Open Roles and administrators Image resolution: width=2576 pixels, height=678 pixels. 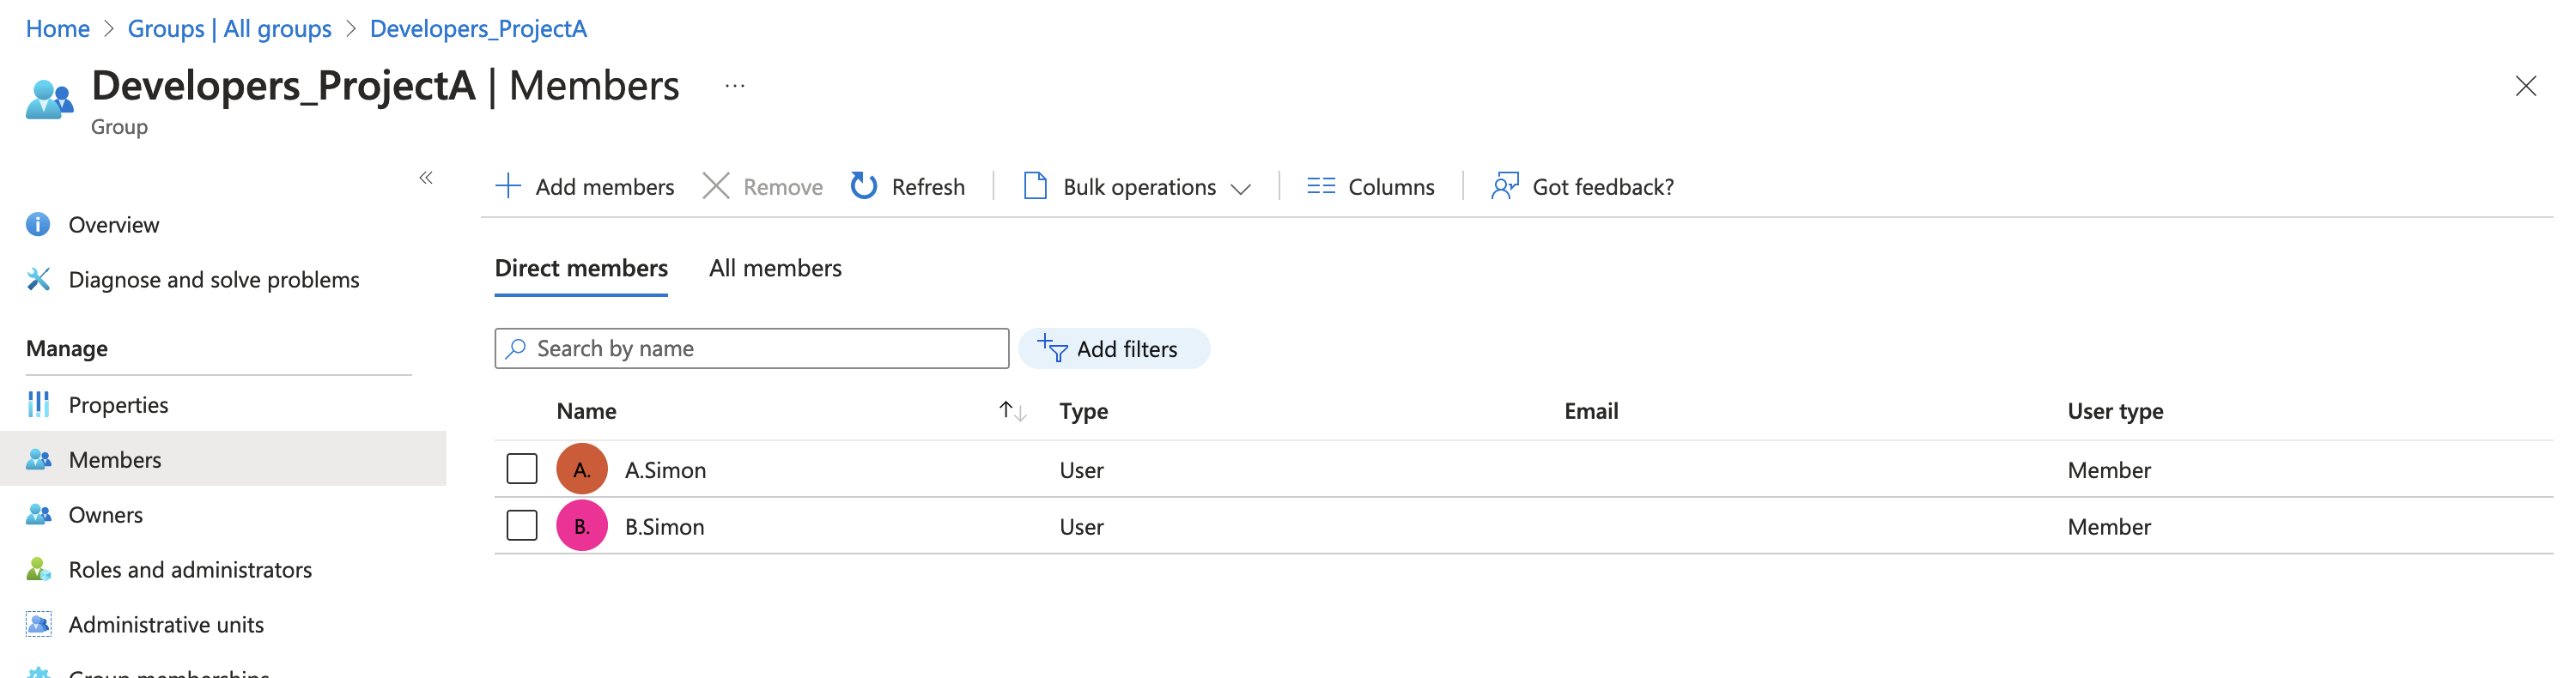pos(190,570)
